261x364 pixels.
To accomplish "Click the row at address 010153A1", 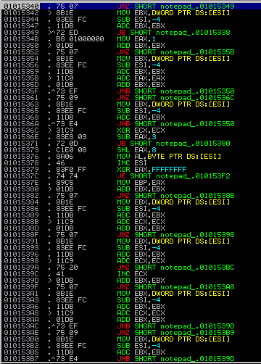I will tap(130, 293).
